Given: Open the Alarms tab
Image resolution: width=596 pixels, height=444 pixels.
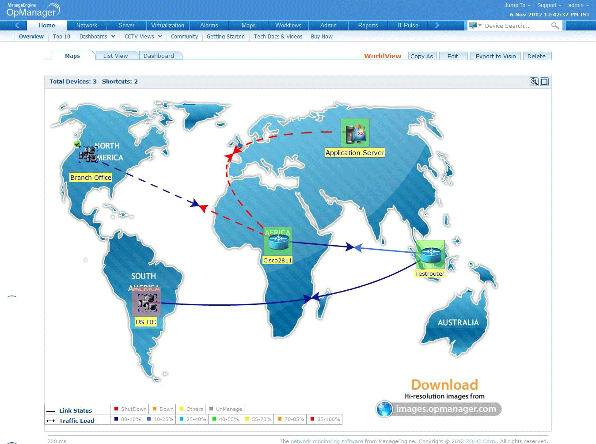Looking at the screenshot, I should (x=209, y=26).
